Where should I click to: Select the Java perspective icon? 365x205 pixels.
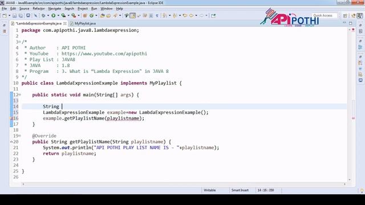pos(360,15)
